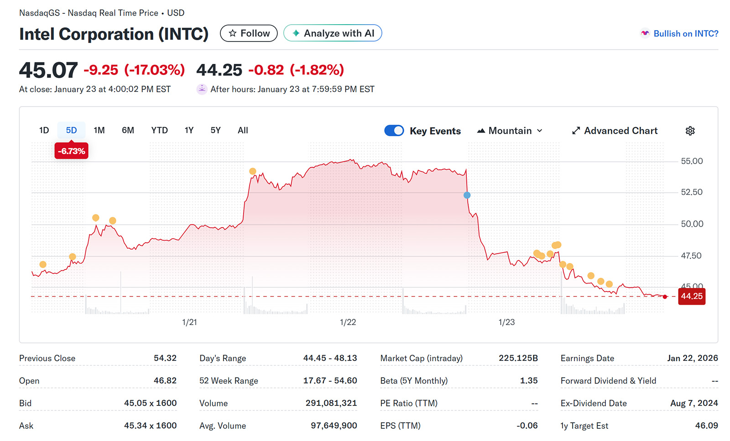
Task: Click the chart settings gear icon
Action: (x=690, y=131)
